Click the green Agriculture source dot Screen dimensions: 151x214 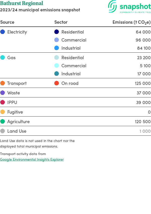[x=3, y=122]
